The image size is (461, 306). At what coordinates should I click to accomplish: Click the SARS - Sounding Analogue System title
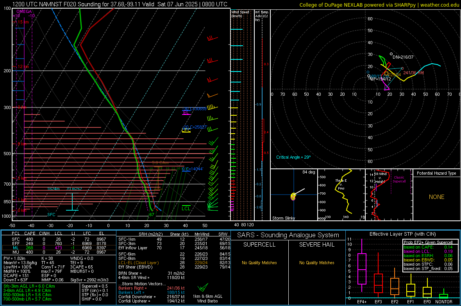pyautogui.click(x=288, y=235)
